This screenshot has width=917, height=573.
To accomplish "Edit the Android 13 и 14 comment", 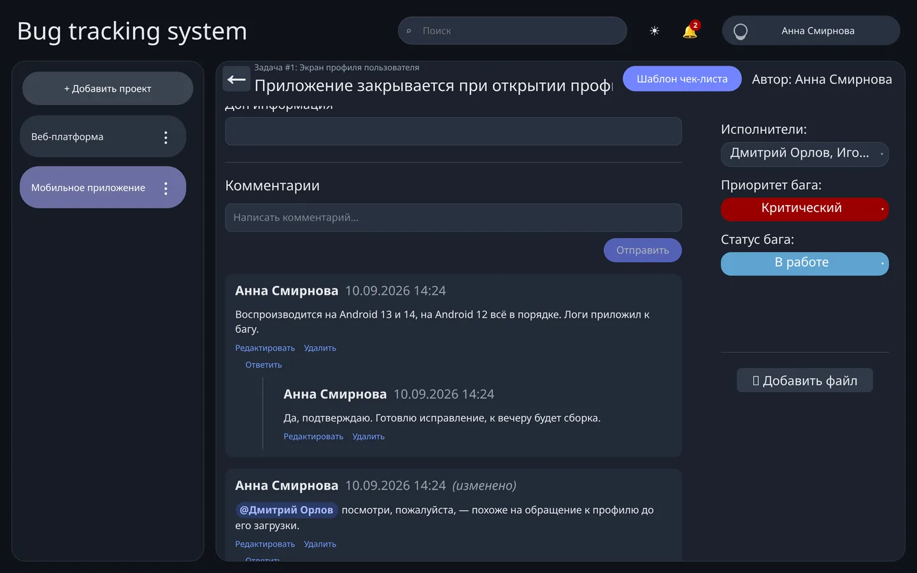I will pos(265,348).
